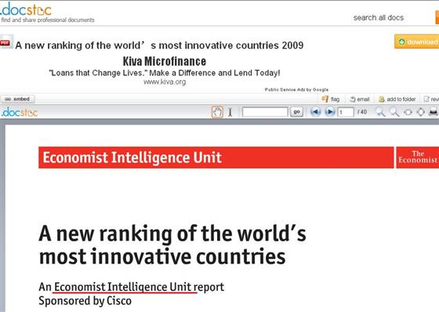Click the print icon in viewer toolbar
Viewport: 439px width, 312px height.
click(434, 112)
